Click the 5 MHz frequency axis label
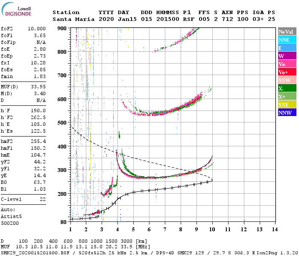The image size is (299, 256). coord(133,230)
